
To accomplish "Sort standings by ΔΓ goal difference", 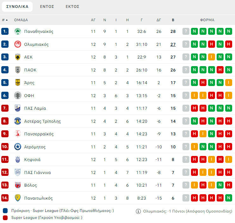I will 159,20.
